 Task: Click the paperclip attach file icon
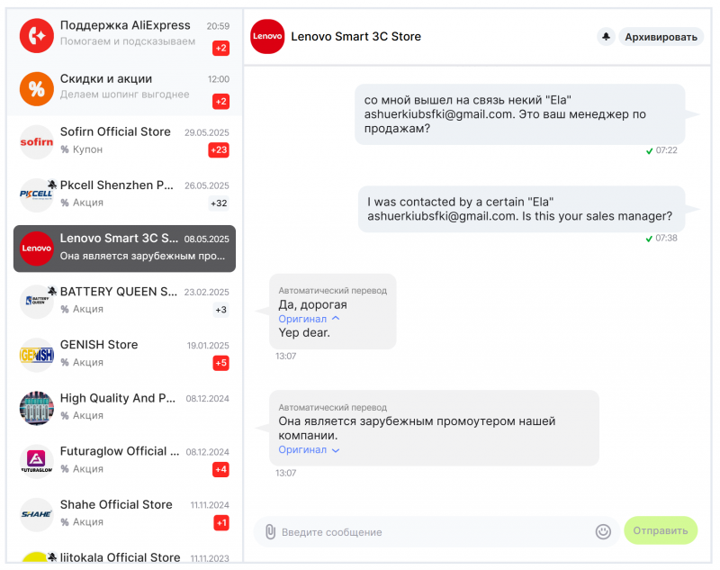click(x=271, y=532)
